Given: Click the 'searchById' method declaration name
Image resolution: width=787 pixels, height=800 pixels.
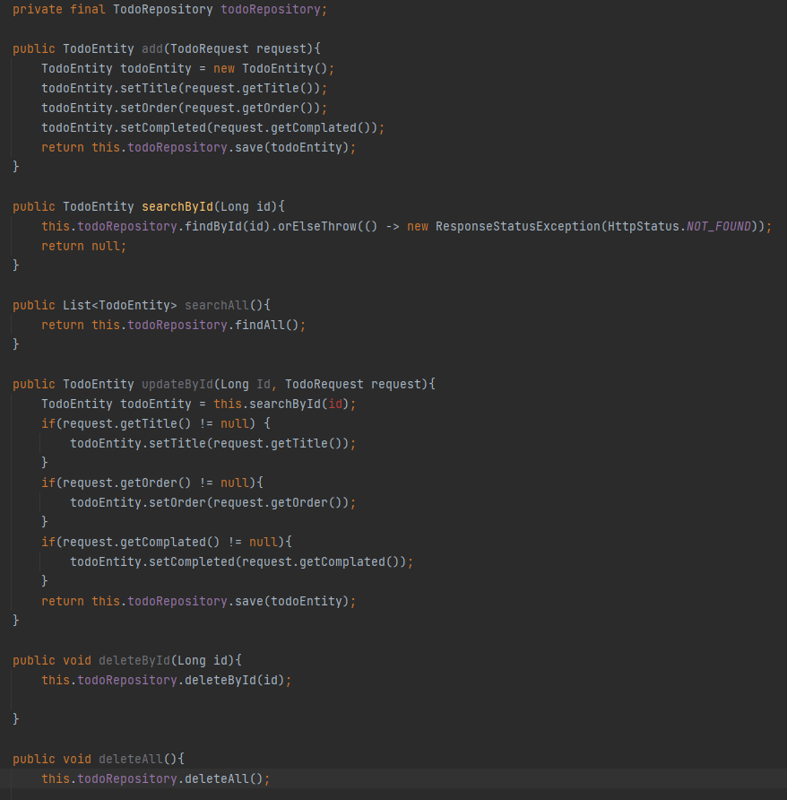Looking at the screenshot, I should [177, 206].
